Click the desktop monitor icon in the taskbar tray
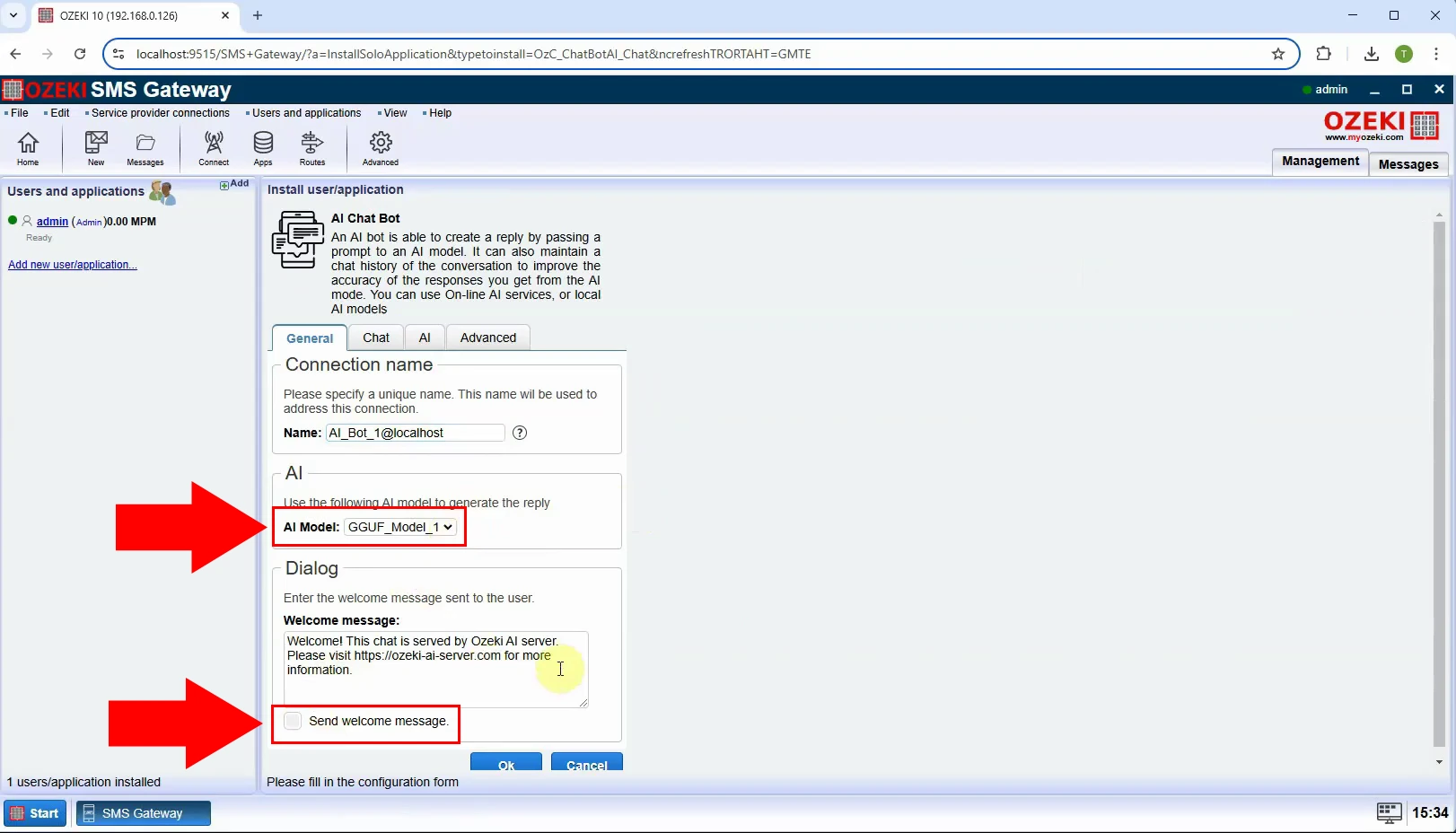 [x=1389, y=813]
